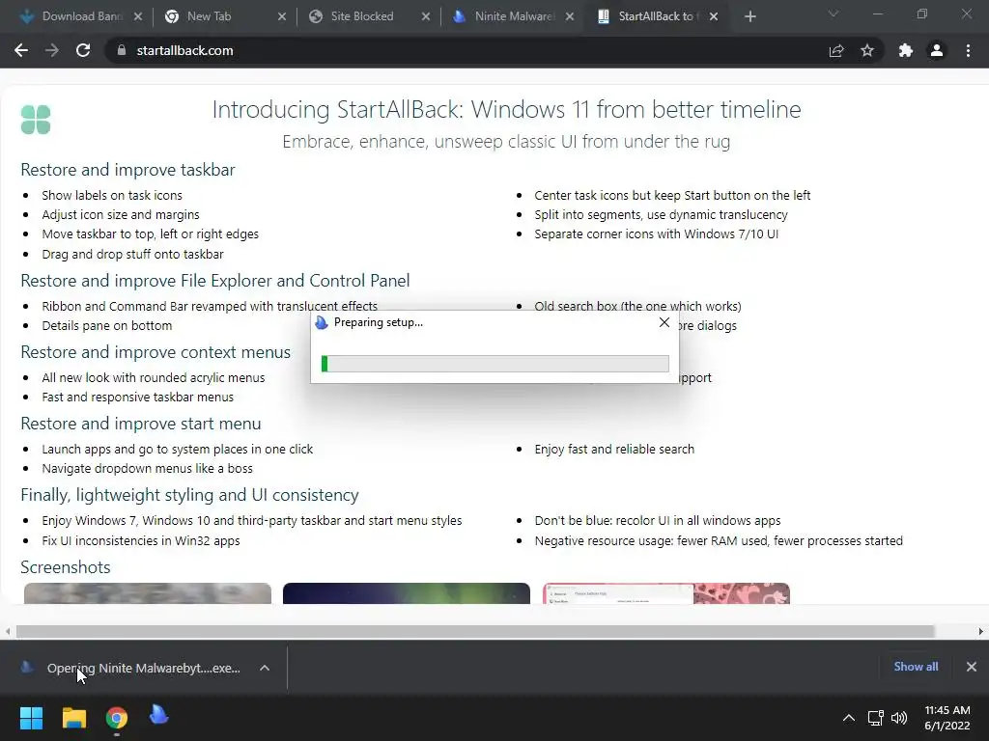Close the Download Bandicam tab
The image size is (989, 741).
coord(138,16)
